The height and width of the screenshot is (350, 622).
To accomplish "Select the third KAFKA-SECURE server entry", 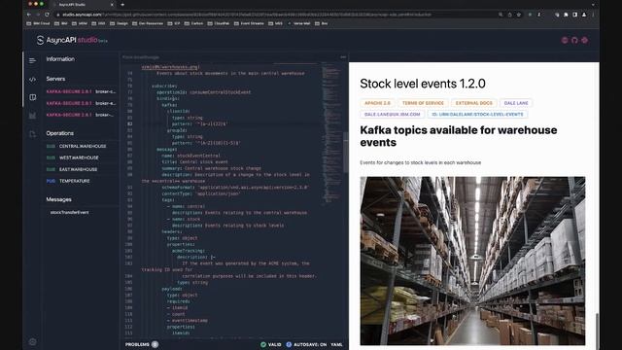I will coord(81,115).
